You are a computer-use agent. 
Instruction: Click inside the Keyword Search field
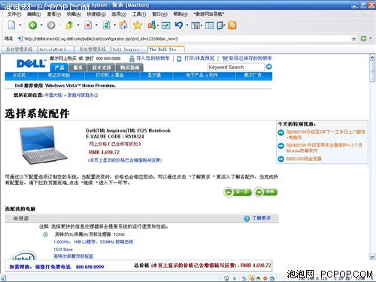click(236, 67)
